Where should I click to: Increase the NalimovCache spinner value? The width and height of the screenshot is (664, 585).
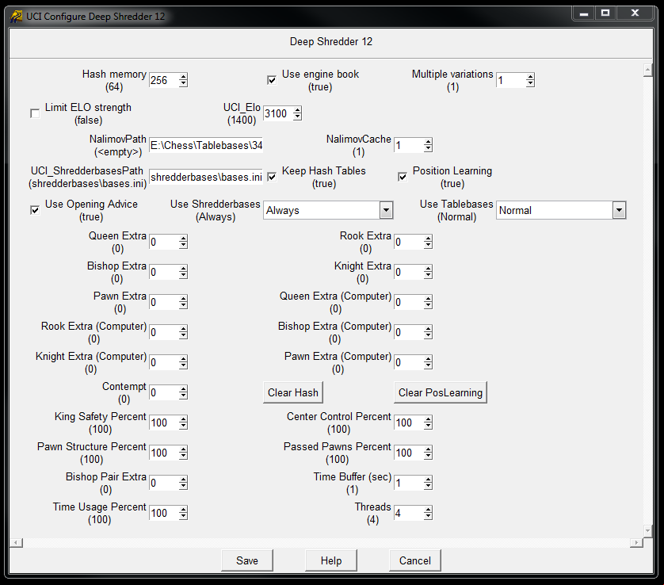pyautogui.click(x=428, y=142)
